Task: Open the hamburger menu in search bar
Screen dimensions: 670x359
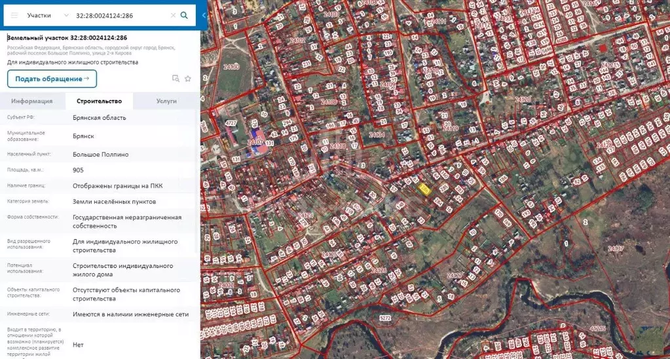Action: tap(14, 15)
